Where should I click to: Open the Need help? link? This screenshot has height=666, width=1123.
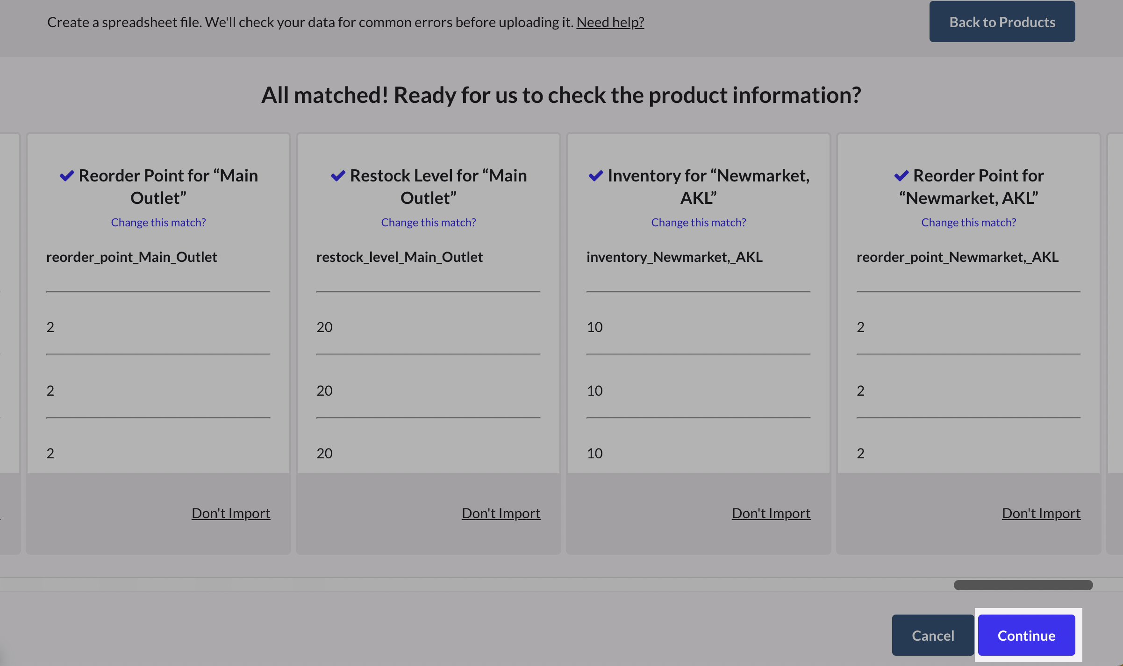610,22
